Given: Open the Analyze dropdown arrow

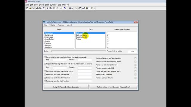Looking at the screenshot, I should tap(73, 8).
